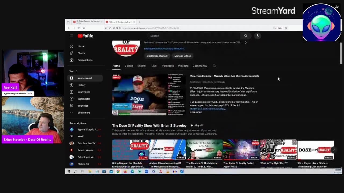The height and width of the screenshot is (193, 344).
Task: Open Your channel in sidebar
Action: 85,78
